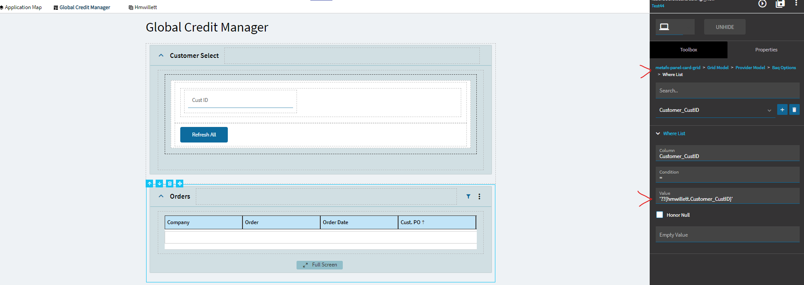Click the Refresh All button
This screenshot has width=804, height=285.
pos(204,135)
